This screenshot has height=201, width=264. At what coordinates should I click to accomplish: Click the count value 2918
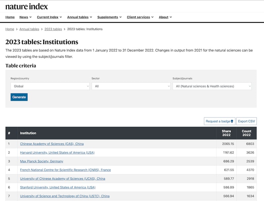tap(250, 179)
